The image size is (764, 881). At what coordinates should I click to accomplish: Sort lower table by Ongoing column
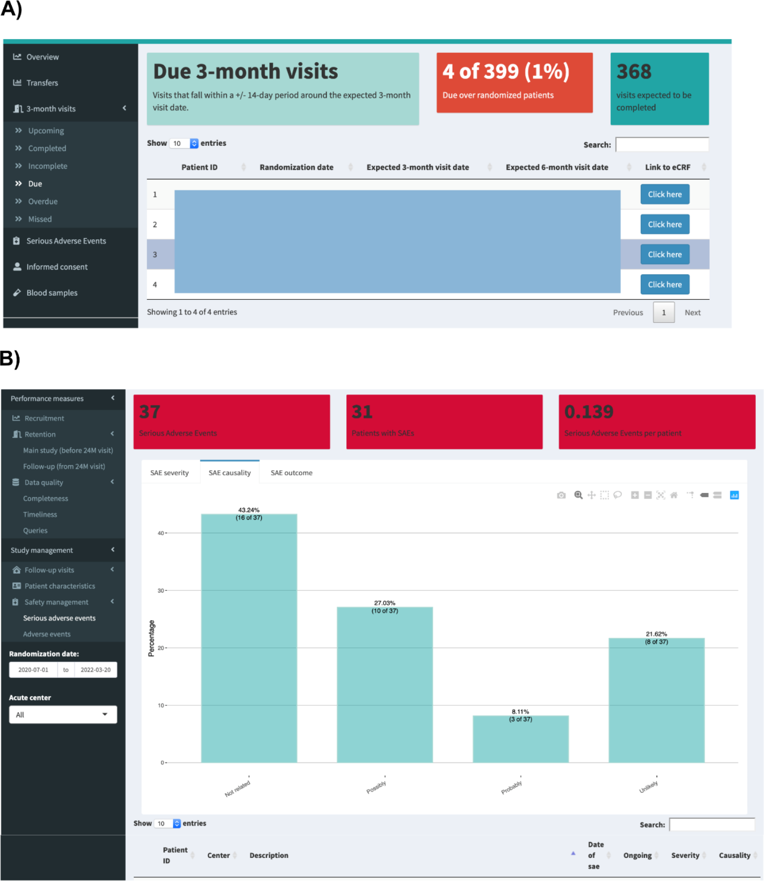[656, 855]
